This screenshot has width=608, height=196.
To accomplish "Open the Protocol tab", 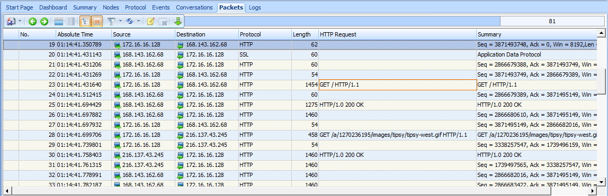I will 136,7.
